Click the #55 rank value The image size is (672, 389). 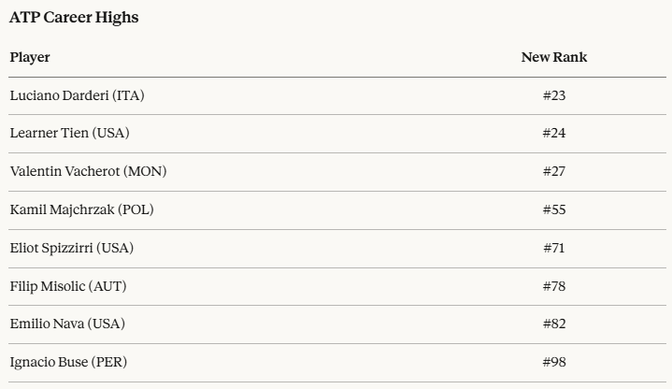pyautogui.click(x=554, y=209)
